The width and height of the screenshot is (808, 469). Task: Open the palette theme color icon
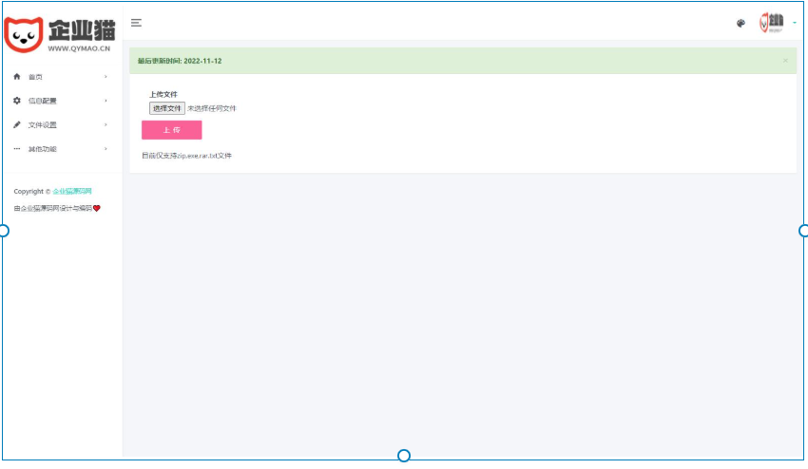[x=741, y=23]
